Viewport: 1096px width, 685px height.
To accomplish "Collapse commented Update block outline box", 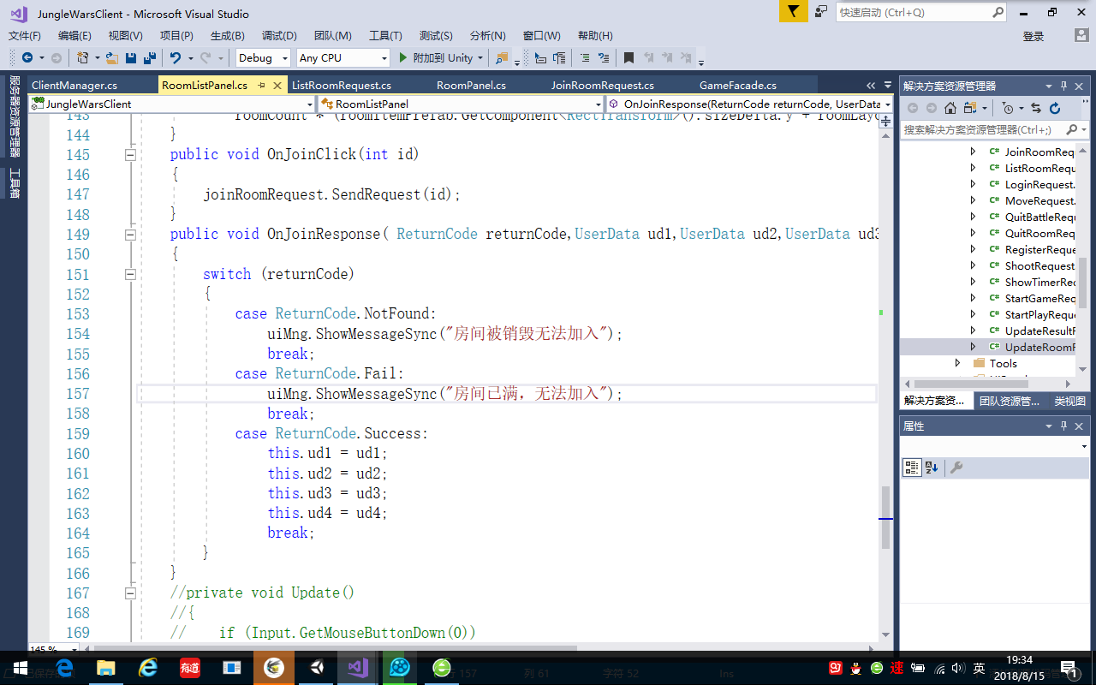I will click(x=130, y=593).
